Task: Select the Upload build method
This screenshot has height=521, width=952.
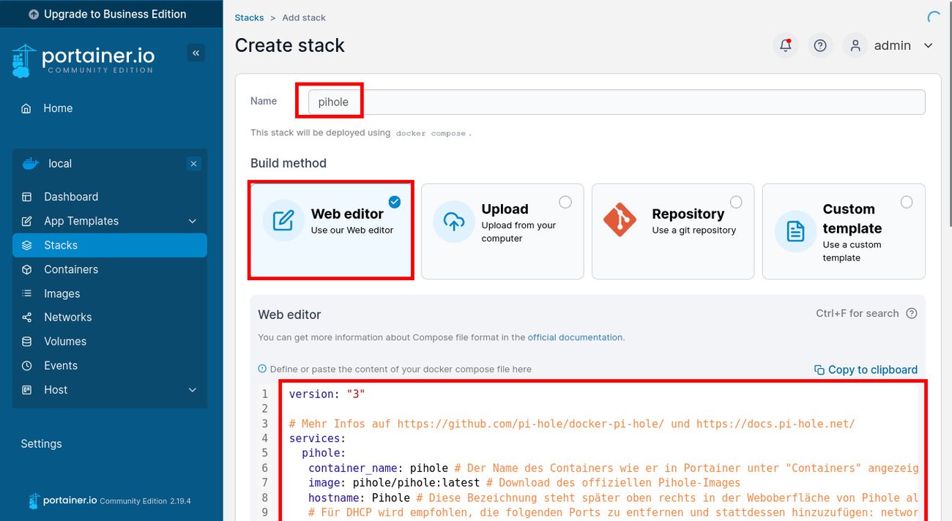Action: tap(502, 230)
